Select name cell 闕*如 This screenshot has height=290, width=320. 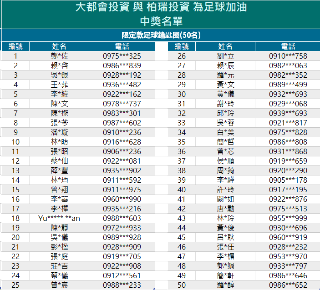225,199
